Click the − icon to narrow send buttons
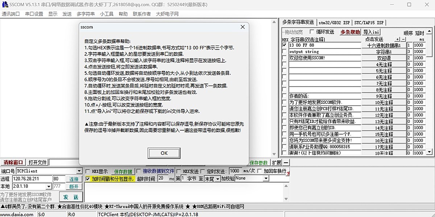This screenshot has width=435, height=217. coord(403,39)
